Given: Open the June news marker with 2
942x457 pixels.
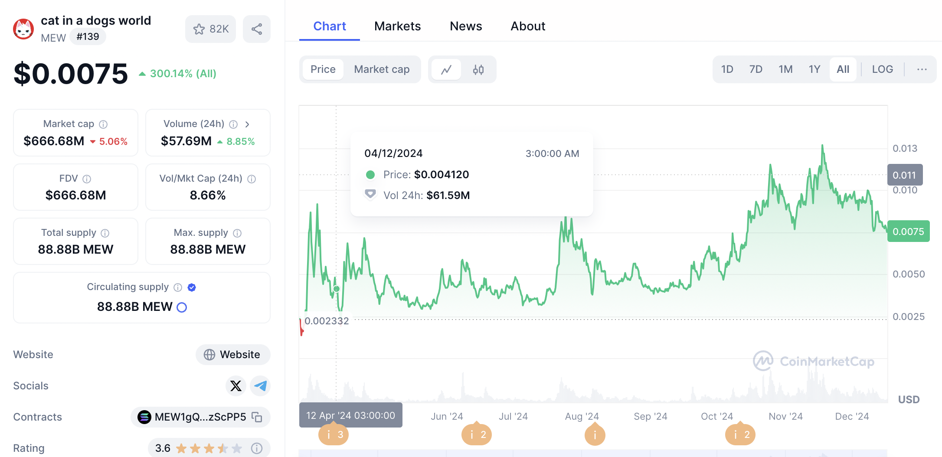Looking at the screenshot, I should [x=477, y=434].
